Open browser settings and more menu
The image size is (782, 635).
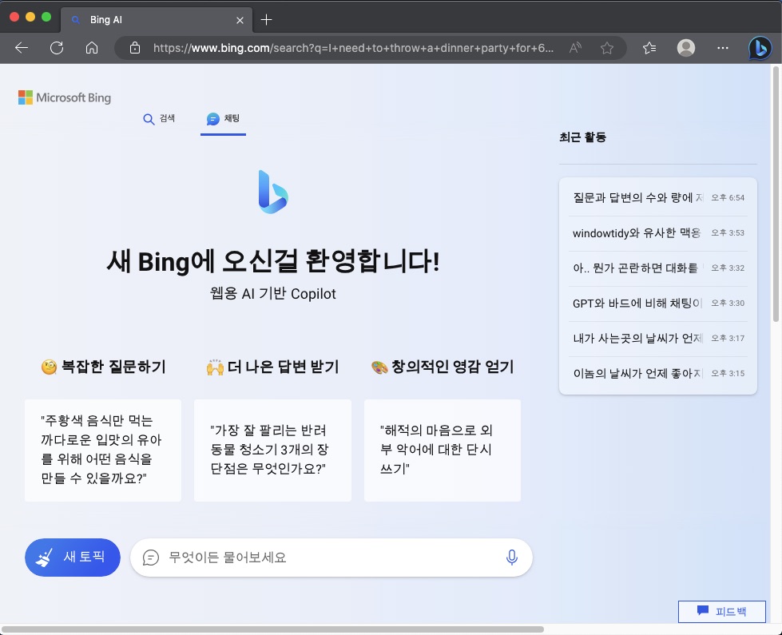tap(723, 48)
